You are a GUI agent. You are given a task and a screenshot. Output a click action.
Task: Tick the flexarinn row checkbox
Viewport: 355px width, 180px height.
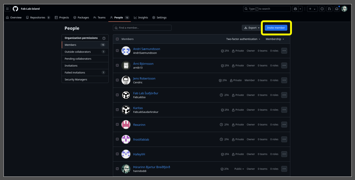(x=117, y=124)
